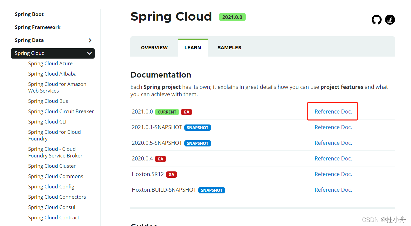Viewport: 411px width, 226px height.
Task: Open Reference Doc. for 2021.0.0
Action: (333, 112)
